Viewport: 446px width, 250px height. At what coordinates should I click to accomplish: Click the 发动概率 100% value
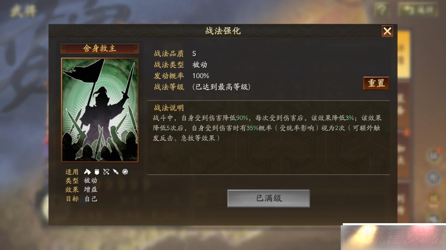[x=201, y=76]
